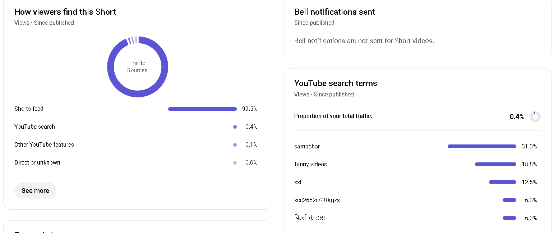Click the Traffic Sources donut chart
Image resolution: width=554 pixels, height=233 pixels.
(138, 67)
